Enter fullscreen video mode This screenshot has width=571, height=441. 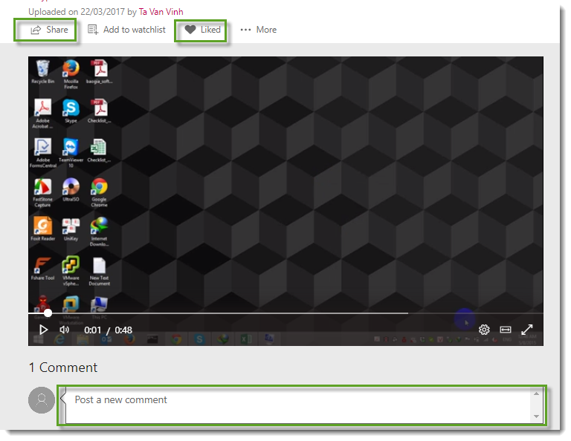coord(527,330)
